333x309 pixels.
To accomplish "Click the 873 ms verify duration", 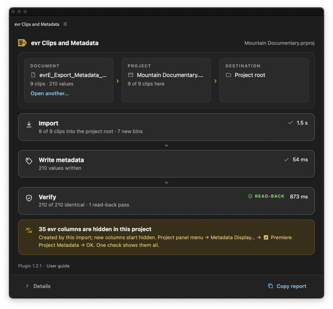I will click(299, 196).
